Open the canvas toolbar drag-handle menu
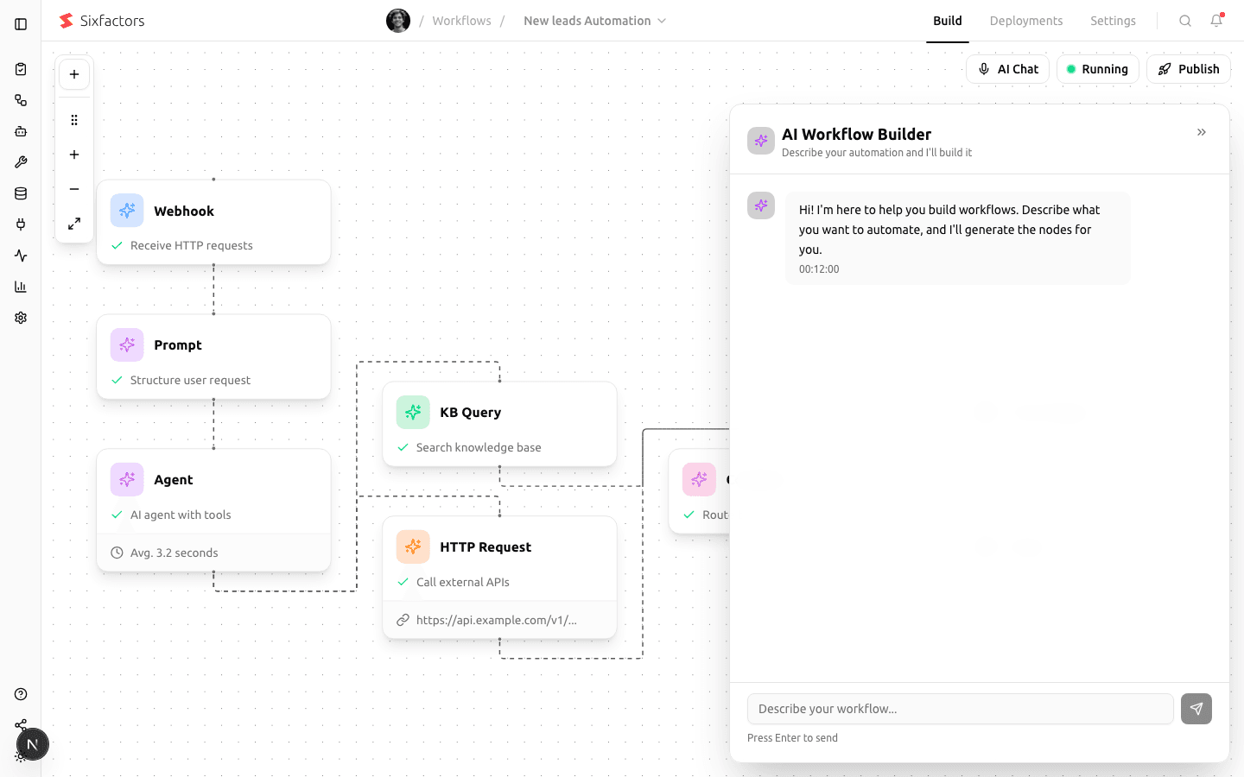 (x=74, y=120)
